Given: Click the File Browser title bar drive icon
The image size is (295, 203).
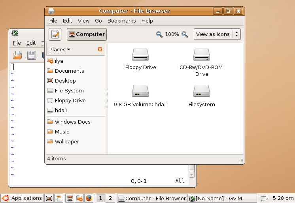Looking at the screenshot, I should pyautogui.click(x=51, y=11).
